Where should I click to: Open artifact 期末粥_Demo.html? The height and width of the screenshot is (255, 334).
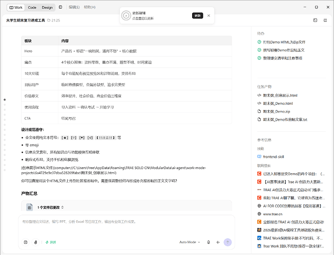pos(278,104)
